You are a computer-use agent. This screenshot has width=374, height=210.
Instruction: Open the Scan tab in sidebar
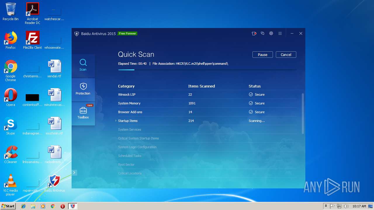coord(83,66)
